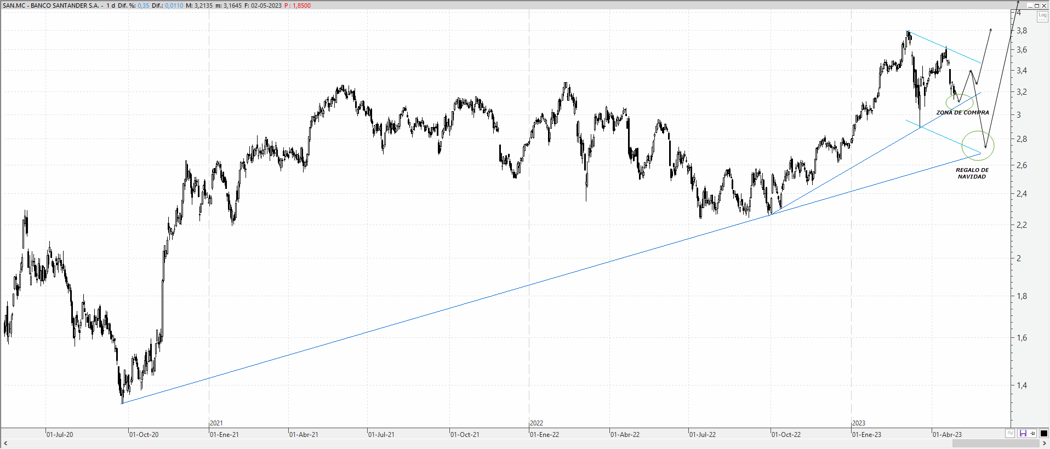Click the 2,8 price axis label
1050x449 pixels.
tap(1022, 139)
